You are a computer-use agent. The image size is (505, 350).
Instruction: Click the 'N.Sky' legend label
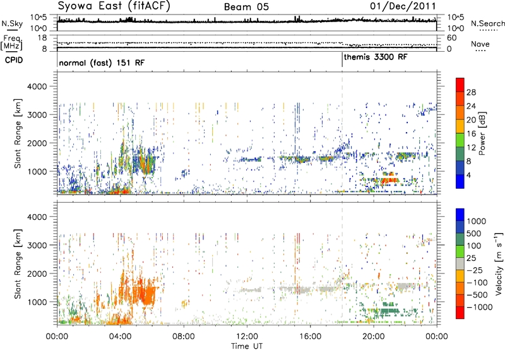tap(12, 23)
